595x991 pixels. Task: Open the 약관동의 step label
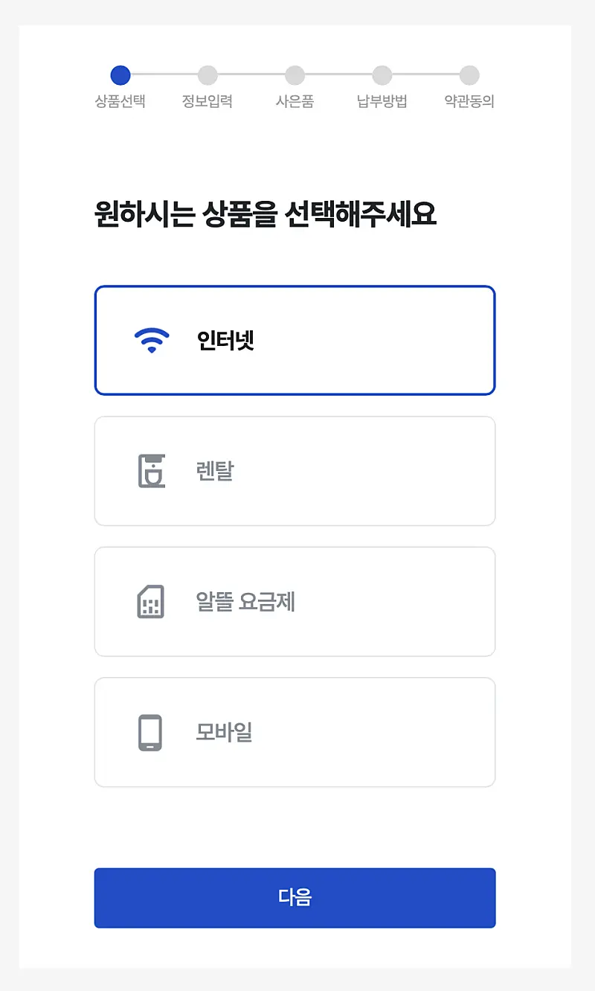tap(469, 101)
